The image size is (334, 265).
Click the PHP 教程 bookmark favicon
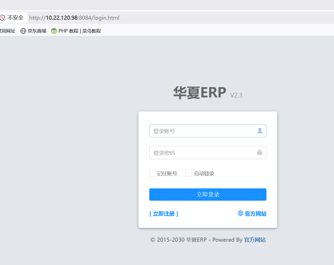click(54, 31)
